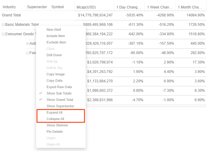The width and height of the screenshot is (211, 151).
Task: Choose Pin Details from menu
Action: [55, 132]
